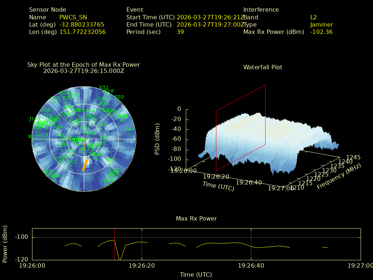Screen dimensions: 373x280
Task: Click the Waterfall Plot title
Action: click(263, 67)
